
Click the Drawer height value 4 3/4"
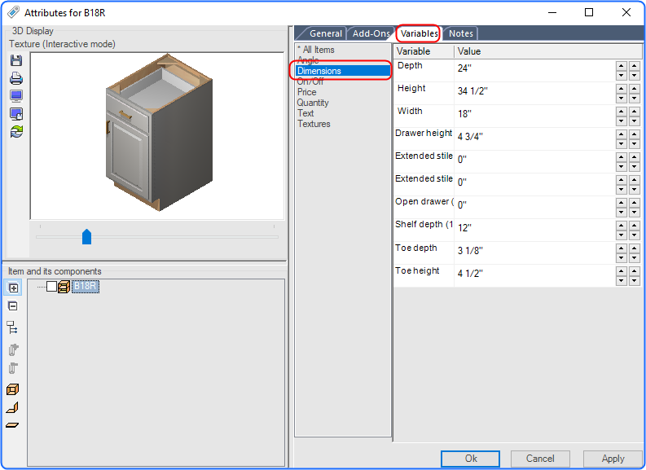coord(535,137)
